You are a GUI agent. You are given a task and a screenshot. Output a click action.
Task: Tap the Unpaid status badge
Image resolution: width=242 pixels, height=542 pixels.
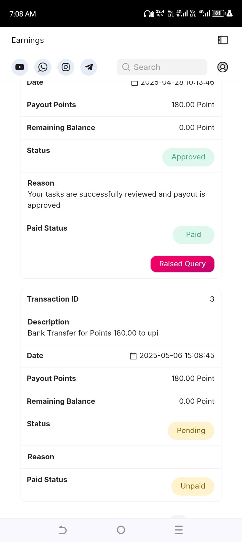pos(193,486)
